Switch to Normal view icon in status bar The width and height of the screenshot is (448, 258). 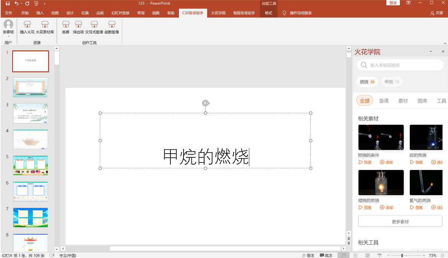point(343,255)
